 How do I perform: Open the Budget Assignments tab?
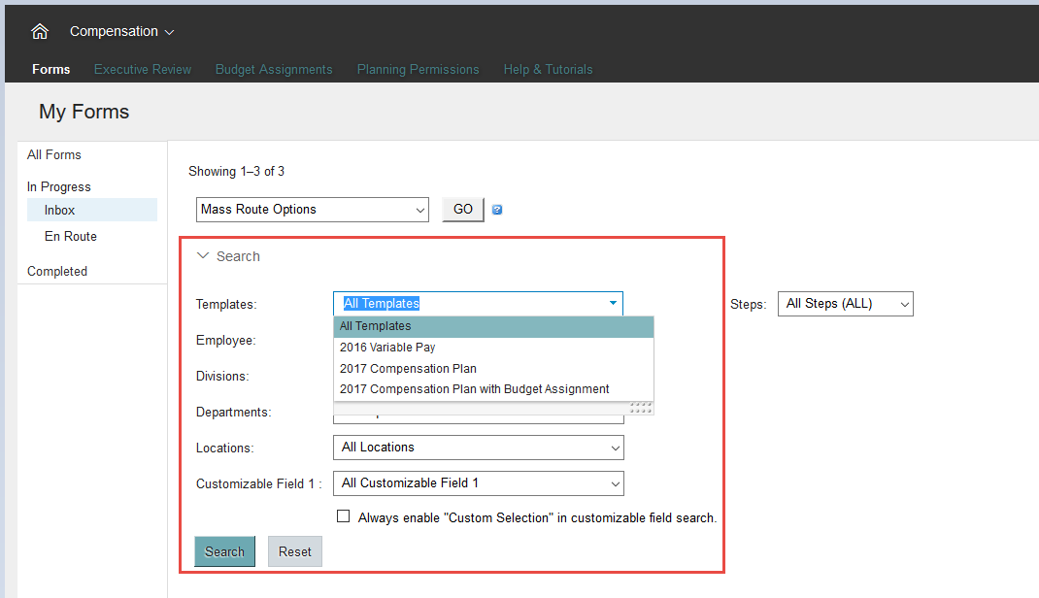274,70
